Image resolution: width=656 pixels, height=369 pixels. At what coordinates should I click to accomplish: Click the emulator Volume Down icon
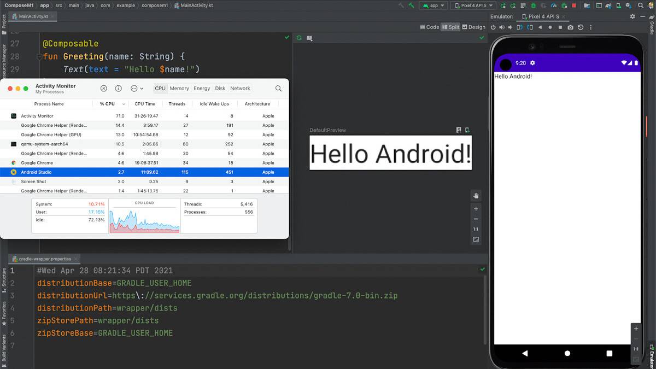pyautogui.click(x=511, y=27)
